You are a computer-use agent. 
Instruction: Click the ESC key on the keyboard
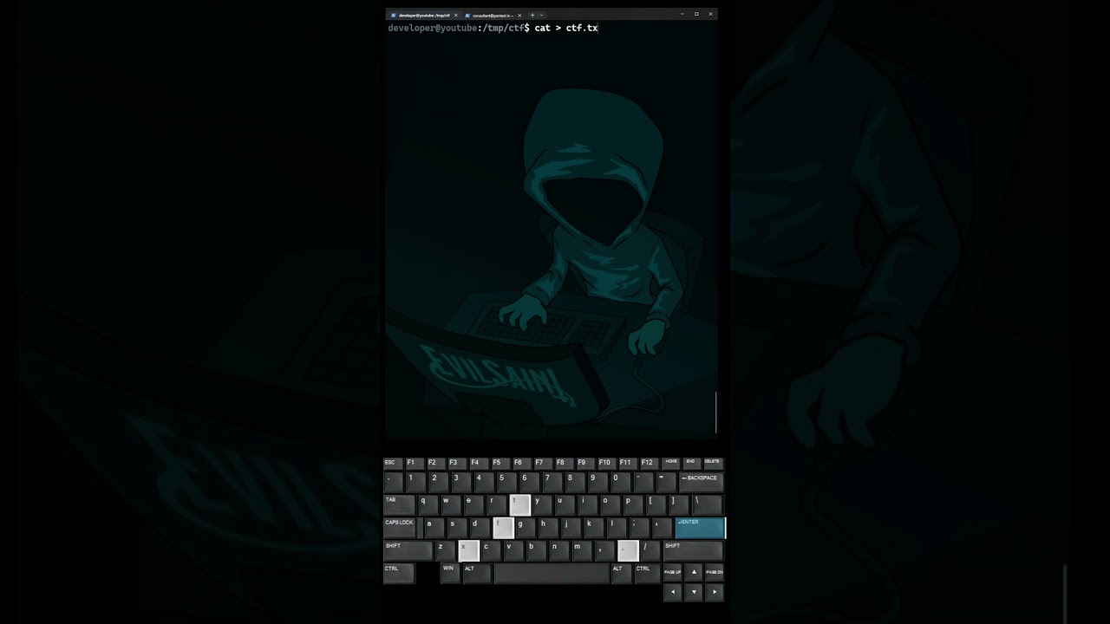[393, 464]
